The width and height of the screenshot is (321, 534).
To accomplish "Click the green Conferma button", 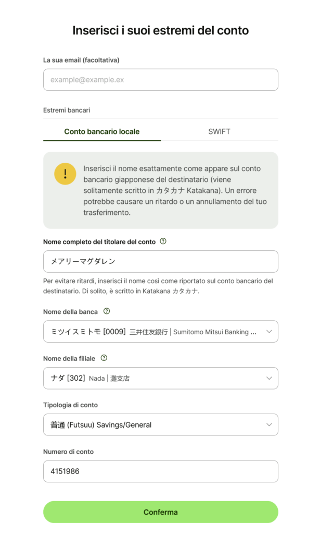I will pyautogui.click(x=161, y=512).
